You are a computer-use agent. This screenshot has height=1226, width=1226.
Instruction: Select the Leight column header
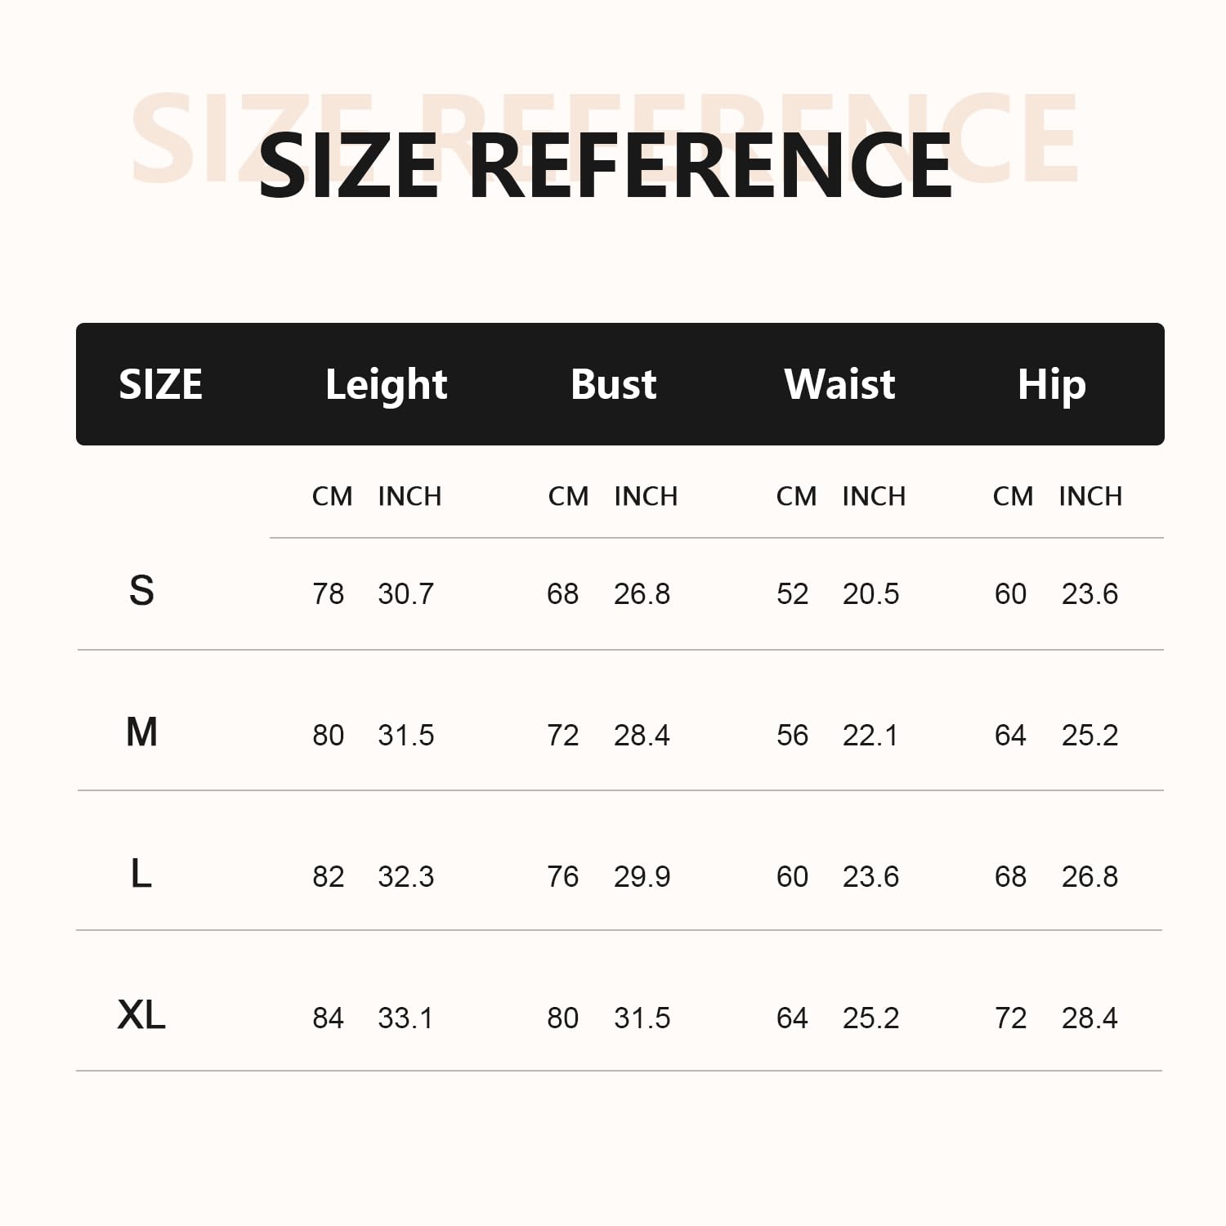(386, 384)
